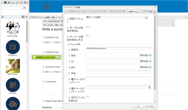Browse 電子メールテンプレートパス with the magnifier icon
The width and height of the screenshot is (188, 110).
click(x=149, y=87)
